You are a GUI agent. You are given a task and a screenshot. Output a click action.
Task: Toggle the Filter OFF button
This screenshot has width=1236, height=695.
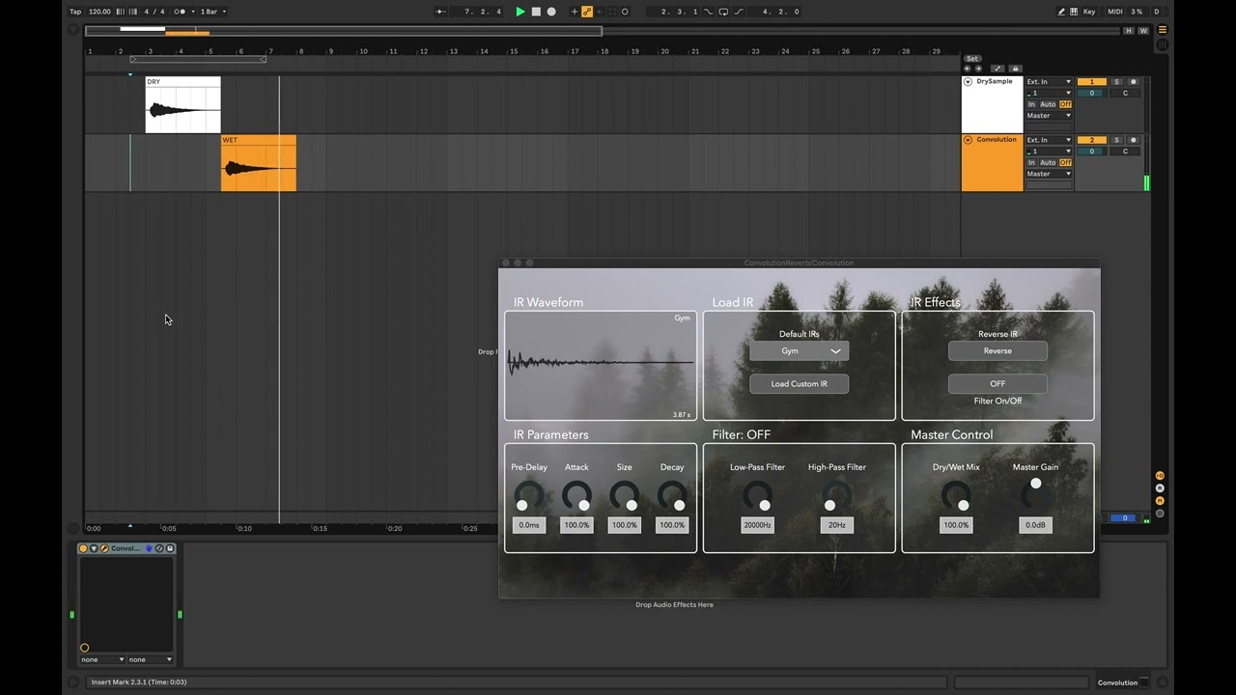coord(997,383)
